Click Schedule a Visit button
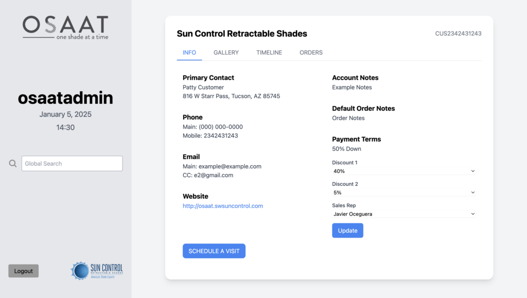 click(214, 251)
